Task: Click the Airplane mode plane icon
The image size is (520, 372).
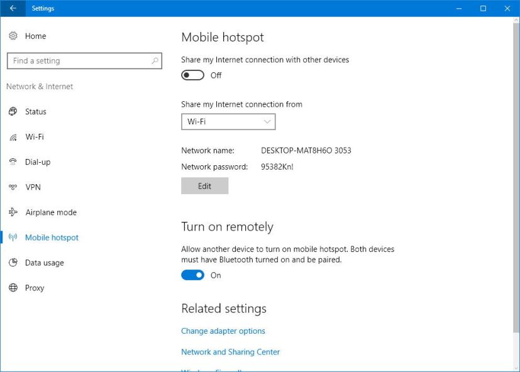Action: [13, 212]
